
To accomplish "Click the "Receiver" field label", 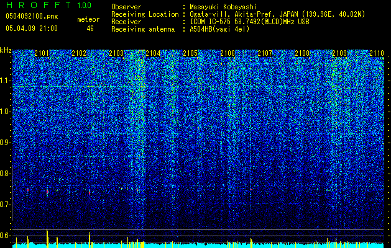I will (x=126, y=22).
